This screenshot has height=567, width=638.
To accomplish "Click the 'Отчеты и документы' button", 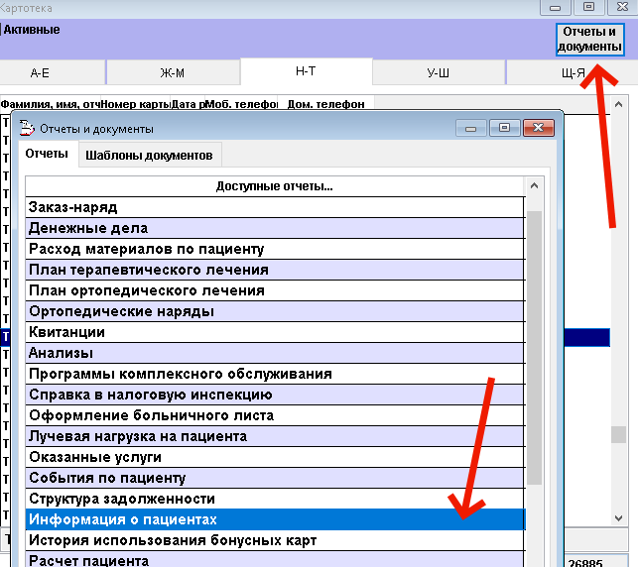I will 589,39.
